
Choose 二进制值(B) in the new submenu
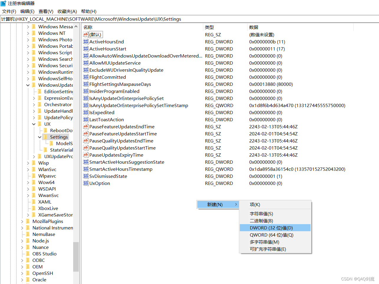coord(275,221)
